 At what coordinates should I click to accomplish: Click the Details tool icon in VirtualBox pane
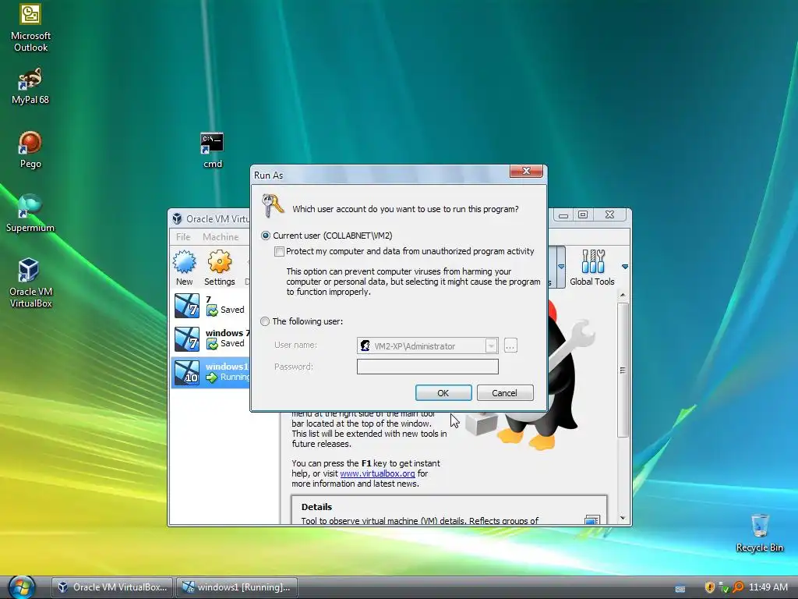(592, 519)
